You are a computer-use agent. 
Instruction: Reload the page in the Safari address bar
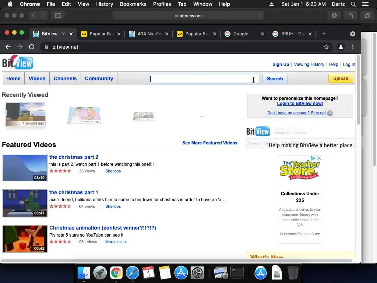(x=260, y=15)
